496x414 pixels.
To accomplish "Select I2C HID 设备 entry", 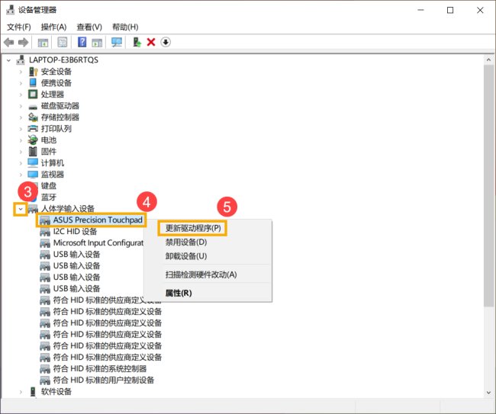I will tap(75, 232).
